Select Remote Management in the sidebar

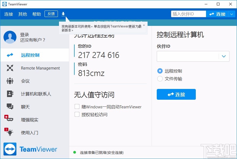(x=40, y=68)
